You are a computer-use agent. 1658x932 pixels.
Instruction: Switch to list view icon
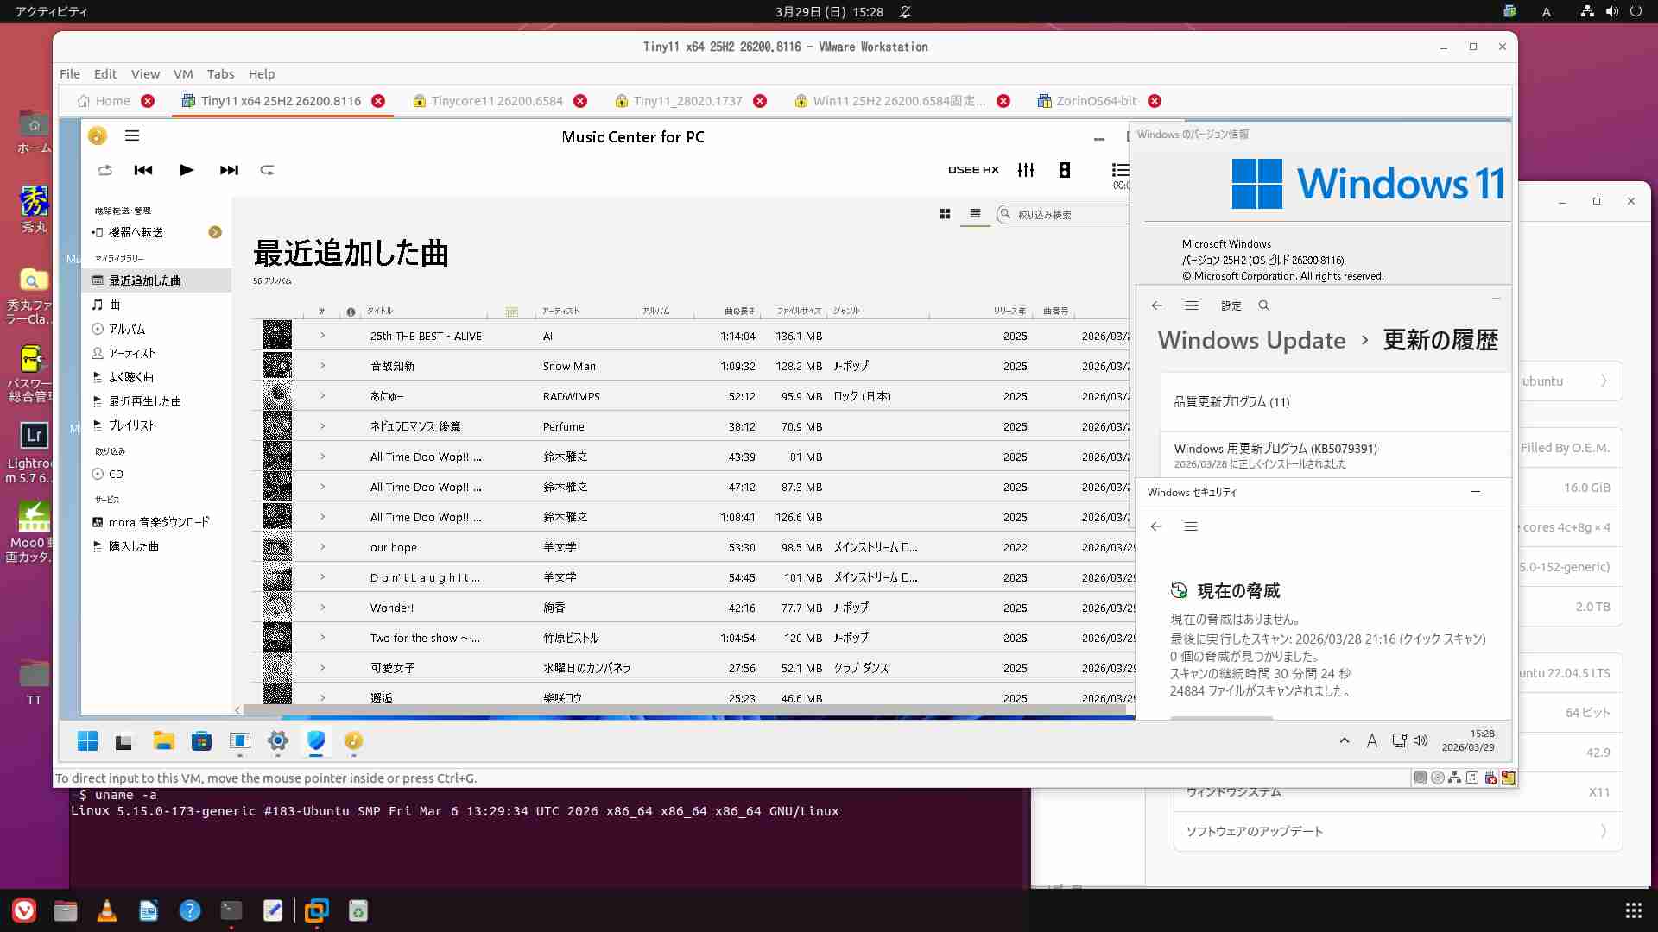(975, 214)
